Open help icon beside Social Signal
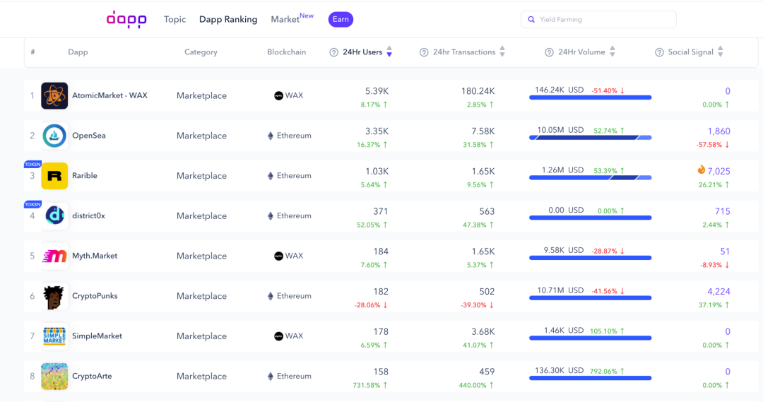The image size is (763, 402). click(659, 52)
